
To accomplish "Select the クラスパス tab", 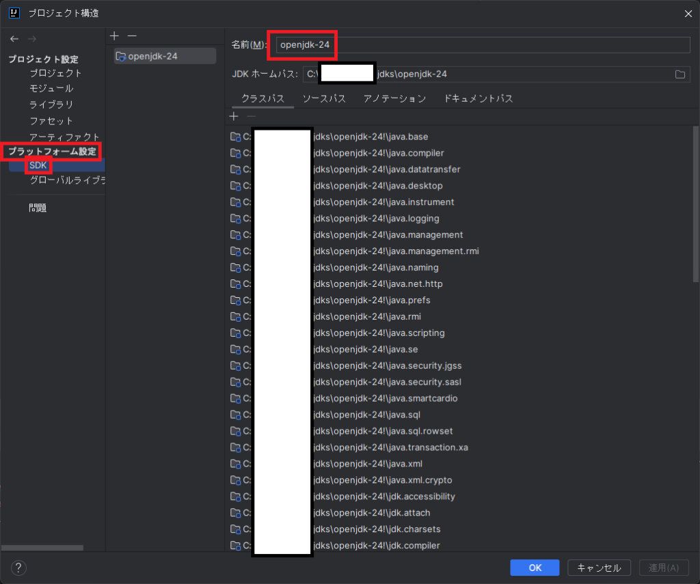I will [262, 98].
